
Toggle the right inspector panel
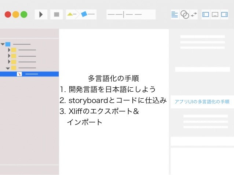tap(224, 15)
